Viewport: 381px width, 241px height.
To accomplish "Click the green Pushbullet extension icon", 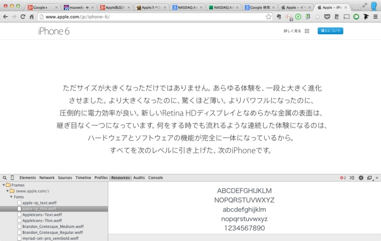I will (x=356, y=17).
